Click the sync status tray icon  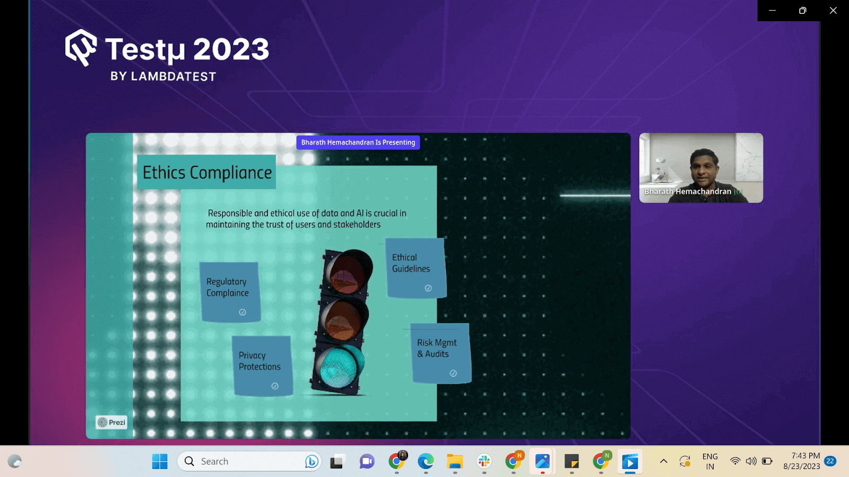click(x=685, y=462)
